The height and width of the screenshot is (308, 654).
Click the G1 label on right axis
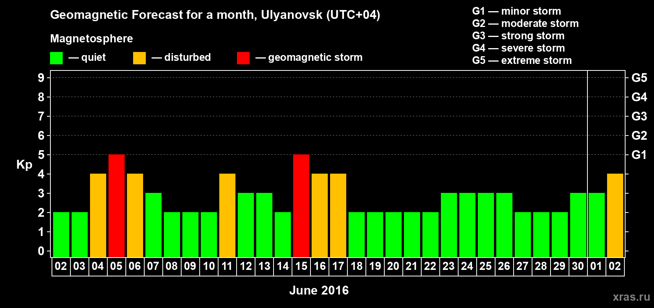tap(639, 155)
